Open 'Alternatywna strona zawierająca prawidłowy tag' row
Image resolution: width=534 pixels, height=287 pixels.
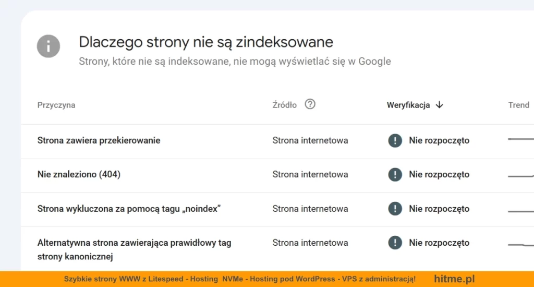277,249
